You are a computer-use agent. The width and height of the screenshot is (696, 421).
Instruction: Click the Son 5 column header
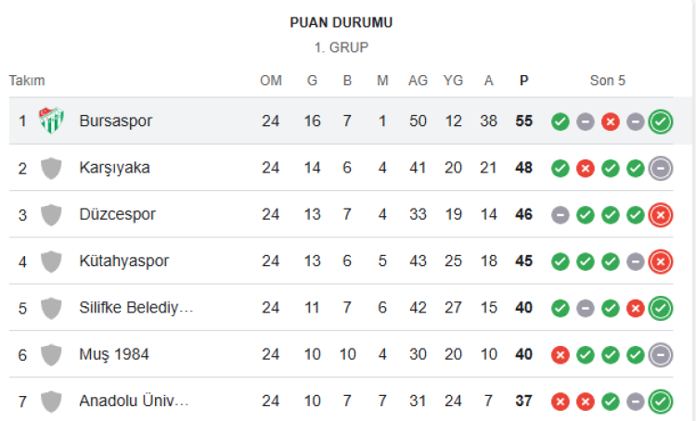click(607, 81)
